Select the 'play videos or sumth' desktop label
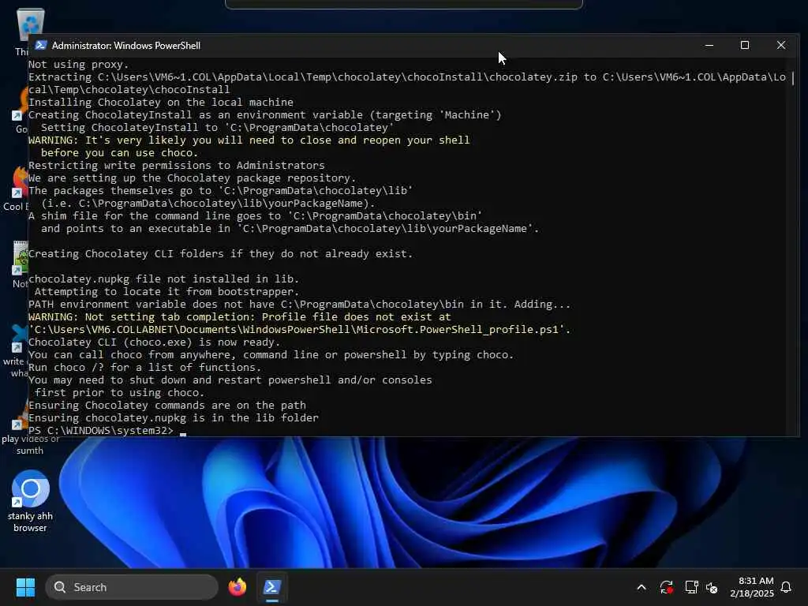The width and height of the screenshot is (808, 606). [30, 445]
